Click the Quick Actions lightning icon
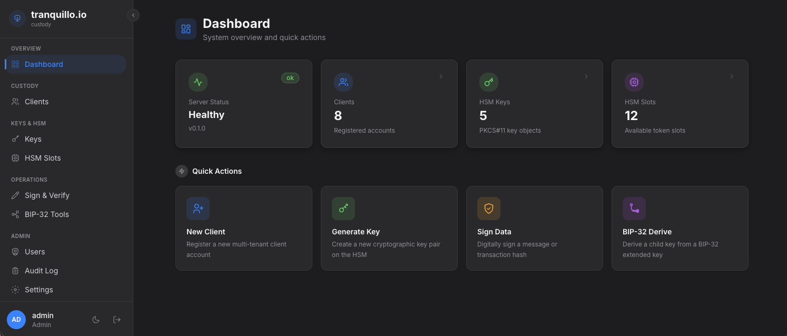 [182, 171]
